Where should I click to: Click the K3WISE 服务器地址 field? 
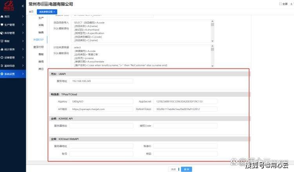click(x=101, y=126)
